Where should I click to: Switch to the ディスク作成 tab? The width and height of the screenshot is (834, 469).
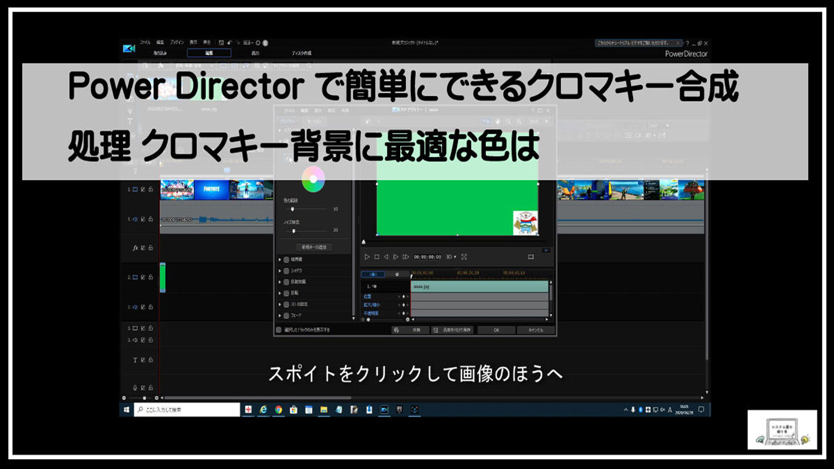coord(301,53)
